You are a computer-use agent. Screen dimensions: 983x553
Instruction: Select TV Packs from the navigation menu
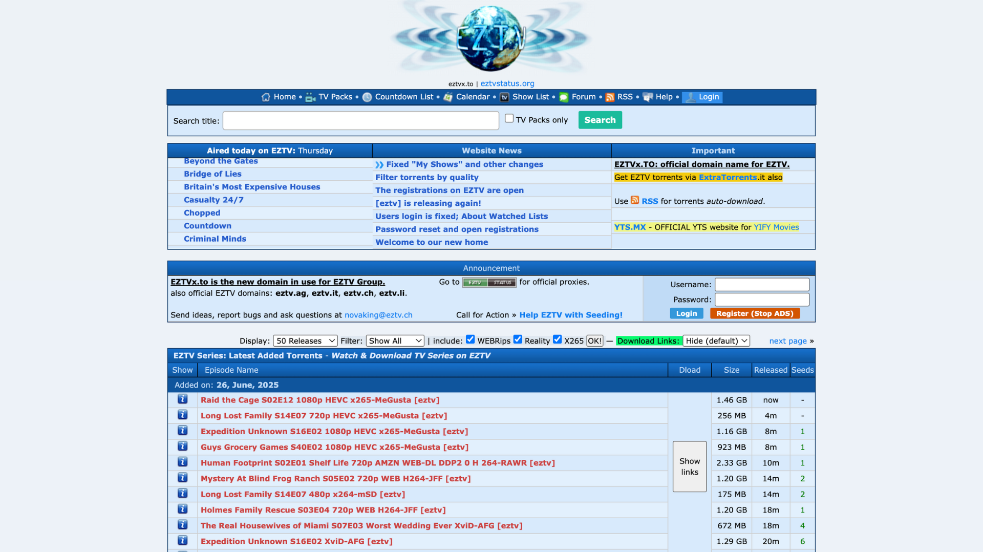pyautogui.click(x=335, y=97)
